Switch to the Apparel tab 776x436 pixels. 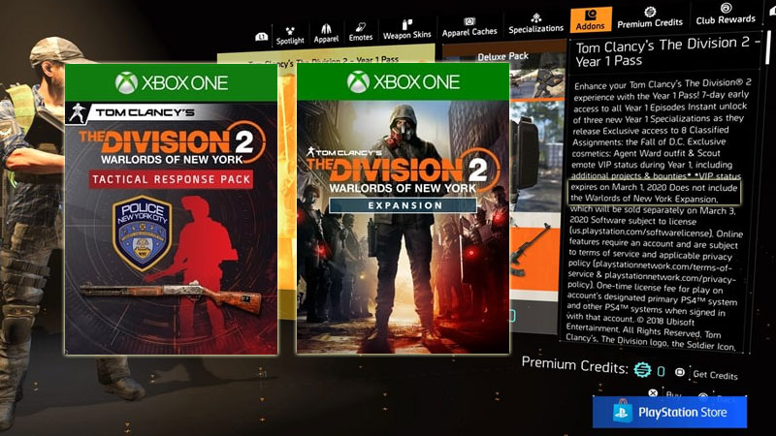[x=326, y=34]
